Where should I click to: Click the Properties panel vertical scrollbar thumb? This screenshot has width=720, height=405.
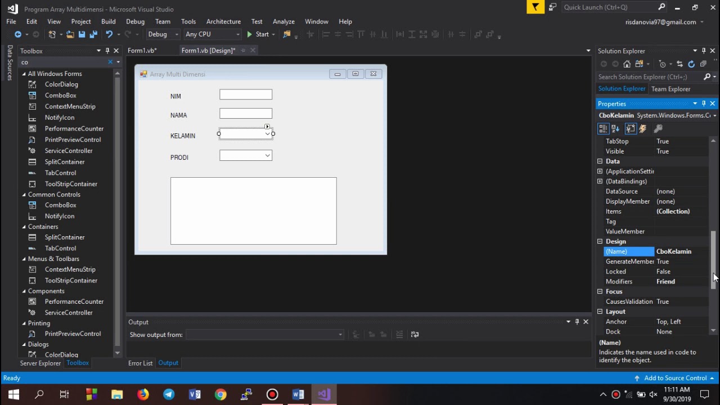click(x=713, y=260)
